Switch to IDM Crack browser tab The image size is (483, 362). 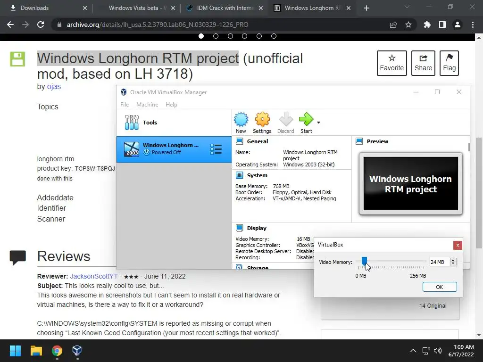tap(224, 8)
